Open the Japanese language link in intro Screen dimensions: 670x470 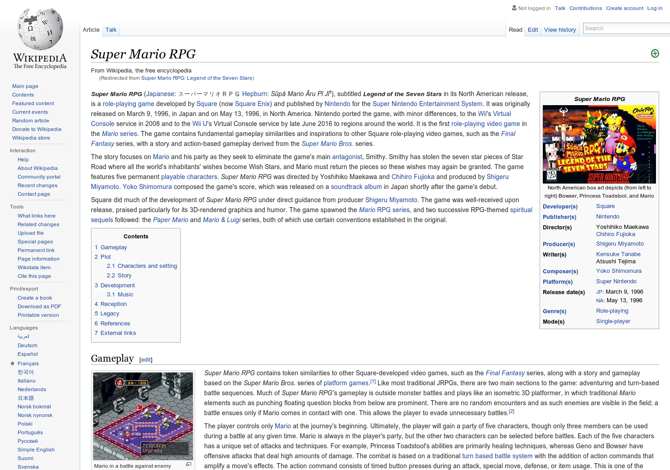pos(160,94)
